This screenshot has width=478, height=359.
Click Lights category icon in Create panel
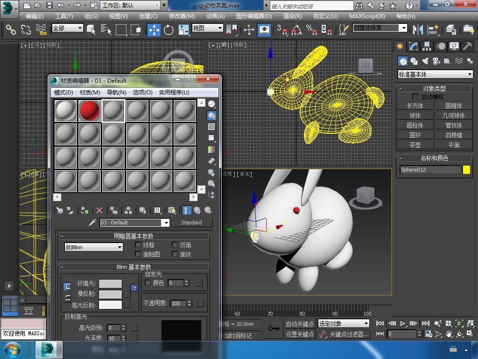pyautogui.click(x=425, y=61)
